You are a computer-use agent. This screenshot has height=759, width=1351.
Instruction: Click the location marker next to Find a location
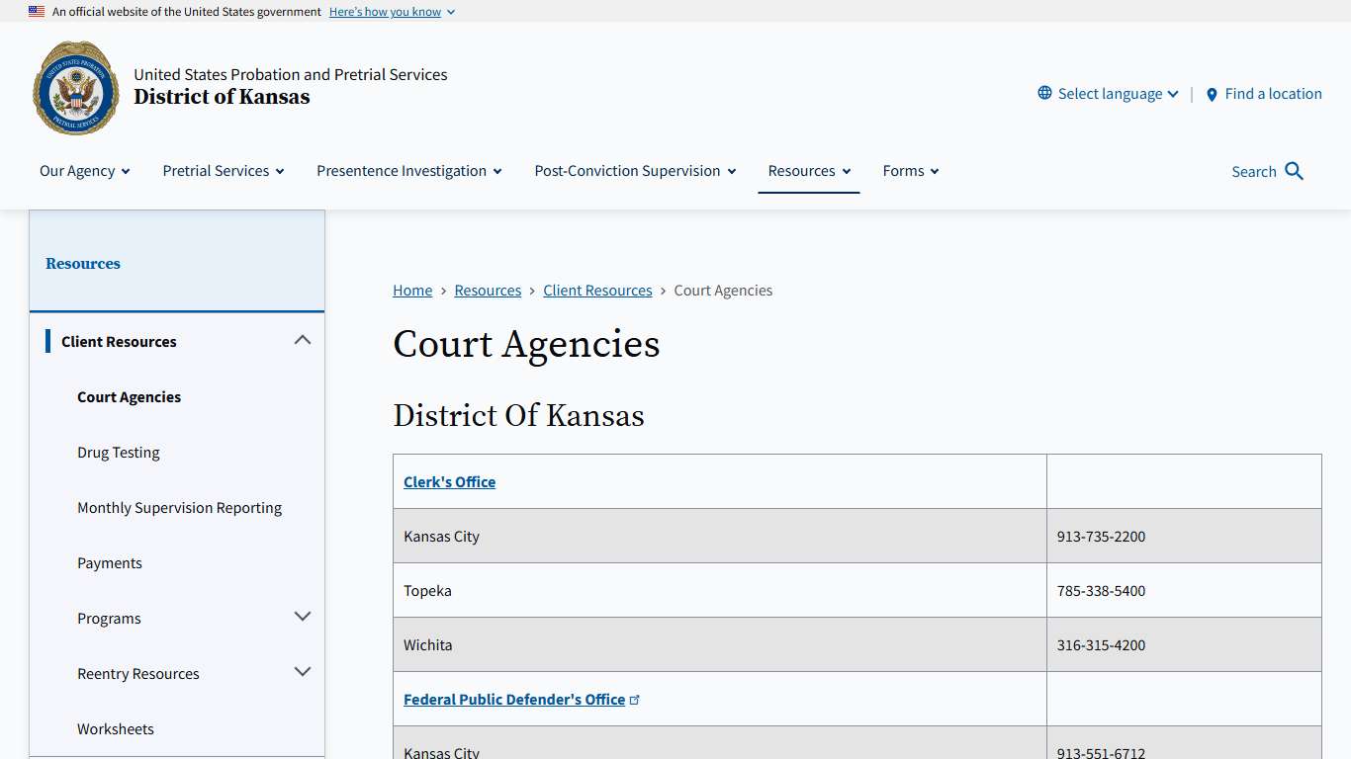[1213, 95]
